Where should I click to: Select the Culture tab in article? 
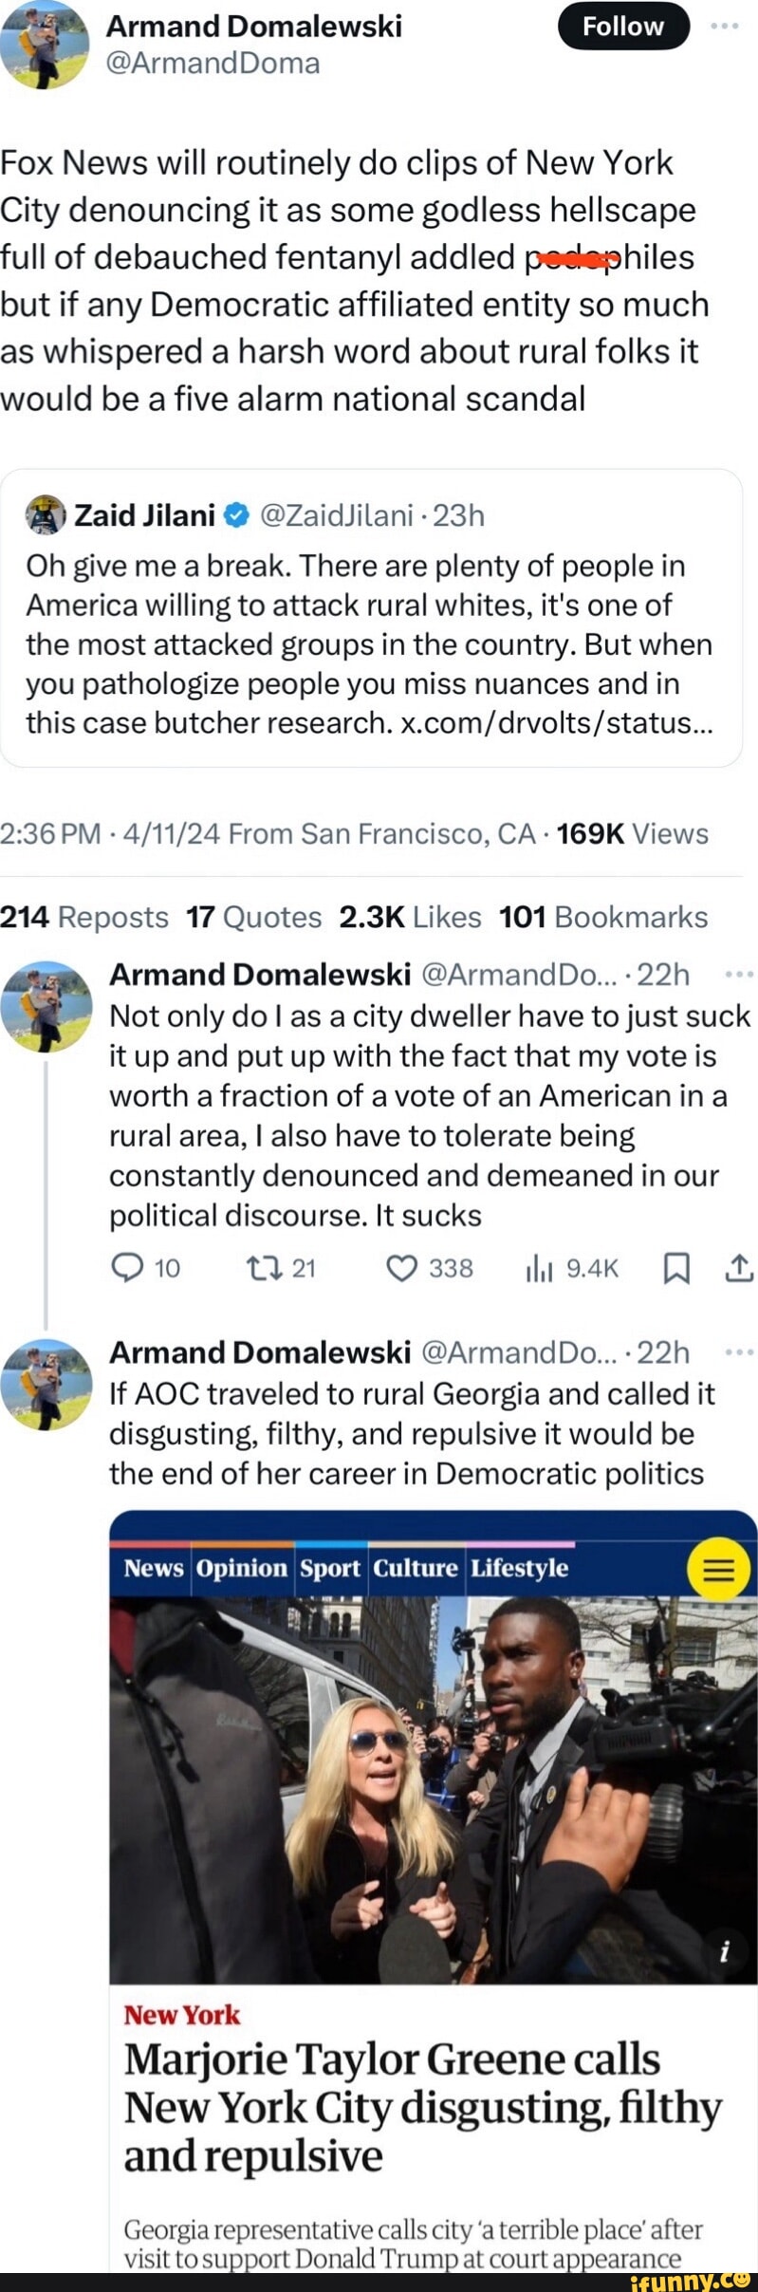pos(416,1568)
